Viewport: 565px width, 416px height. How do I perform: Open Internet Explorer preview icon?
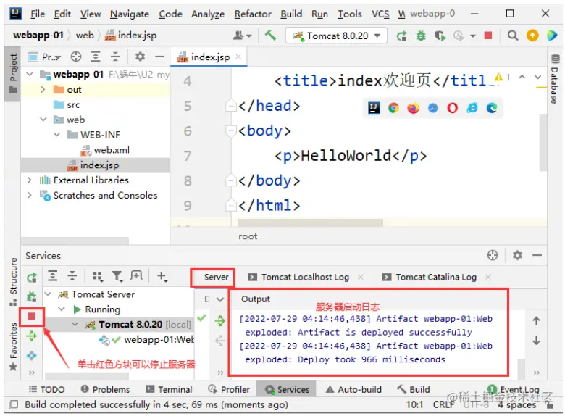472,108
